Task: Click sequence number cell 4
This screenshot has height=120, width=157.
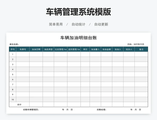Action: (13, 69)
